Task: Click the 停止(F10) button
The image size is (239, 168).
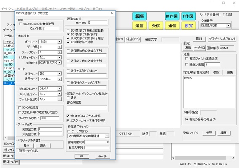Action: [x=133, y=39]
